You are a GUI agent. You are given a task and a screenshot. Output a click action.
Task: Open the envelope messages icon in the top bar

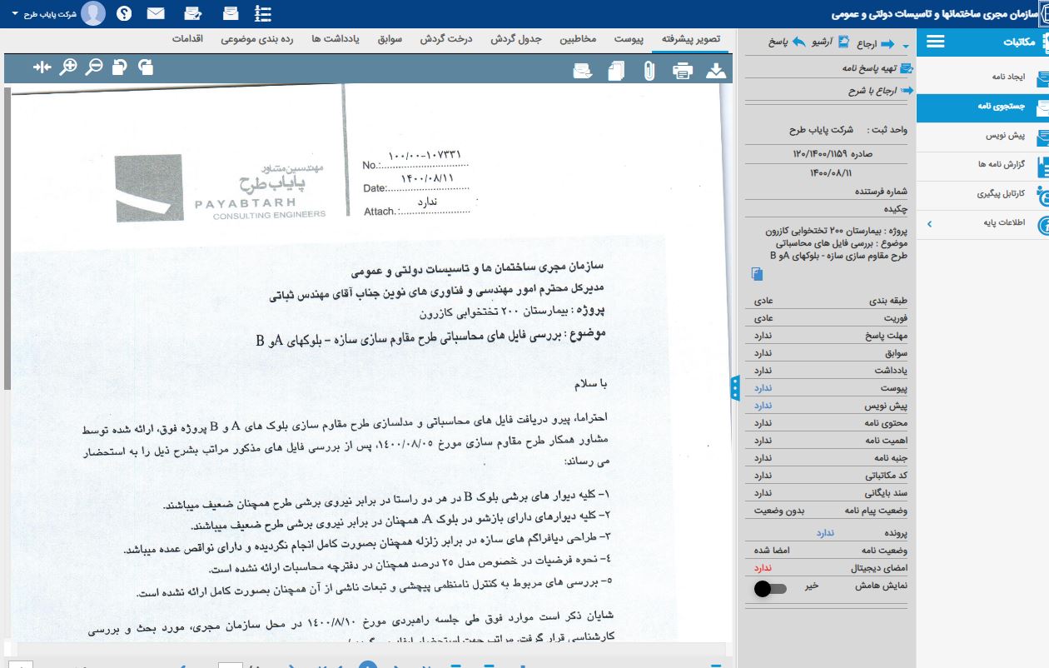pyautogui.click(x=156, y=13)
